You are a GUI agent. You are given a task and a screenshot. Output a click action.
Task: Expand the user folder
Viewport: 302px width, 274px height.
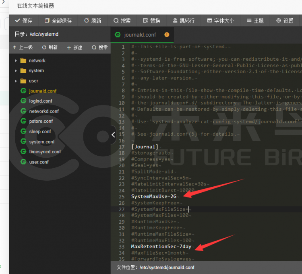pos(16,81)
